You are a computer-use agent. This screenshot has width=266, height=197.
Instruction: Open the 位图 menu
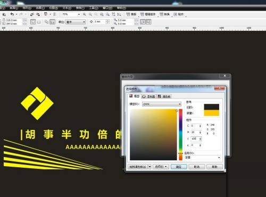coord(54,8)
